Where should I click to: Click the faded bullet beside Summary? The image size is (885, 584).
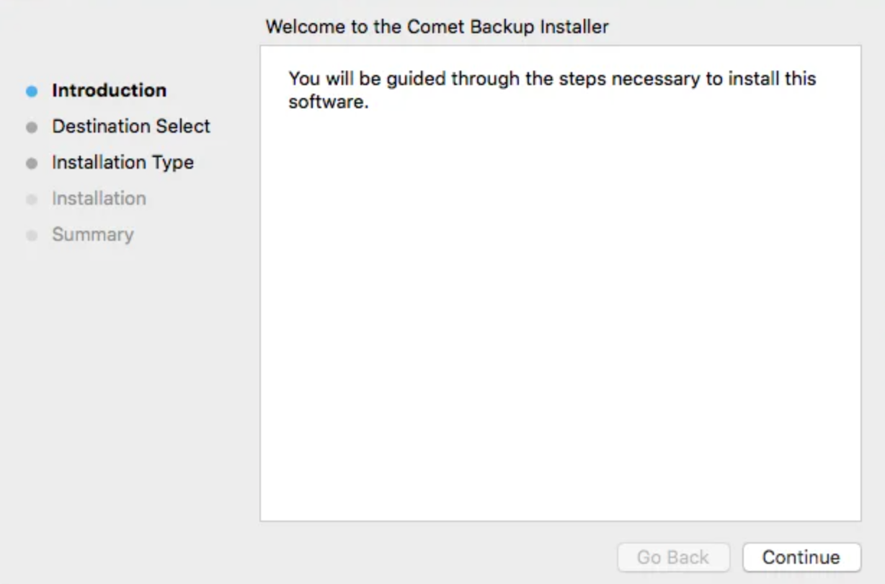(x=32, y=236)
